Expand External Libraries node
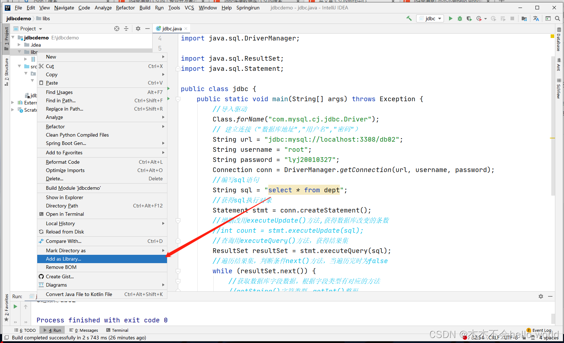 (x=13, y=103)
